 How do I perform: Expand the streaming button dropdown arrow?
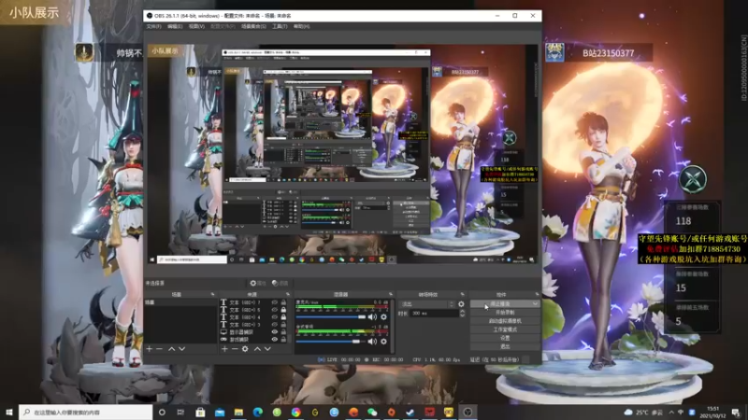tap(535, 304)
